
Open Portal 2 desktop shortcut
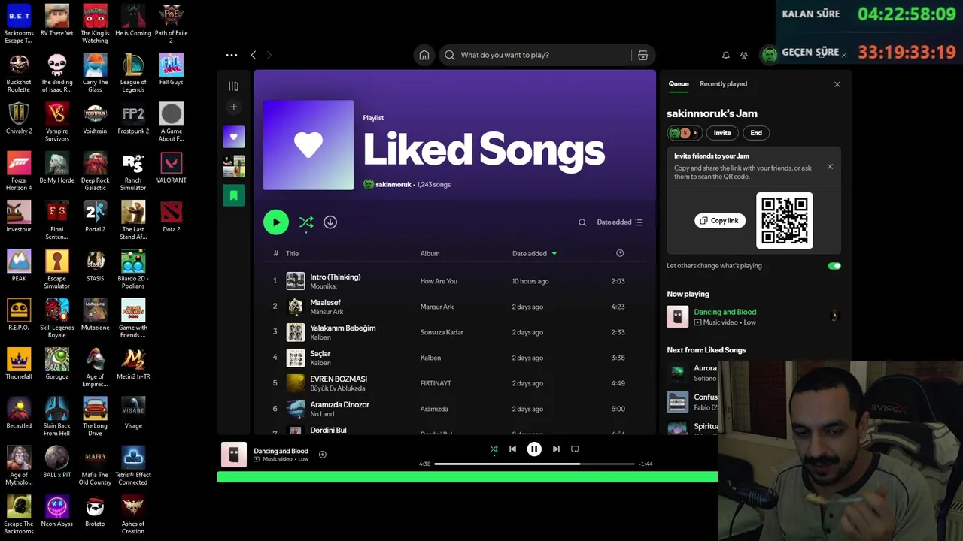click(x=95, y=216)
